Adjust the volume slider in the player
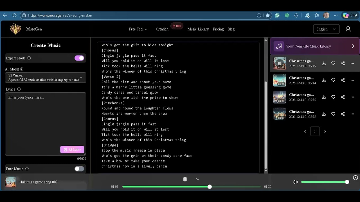360x202 pixels. click(325, 182)
